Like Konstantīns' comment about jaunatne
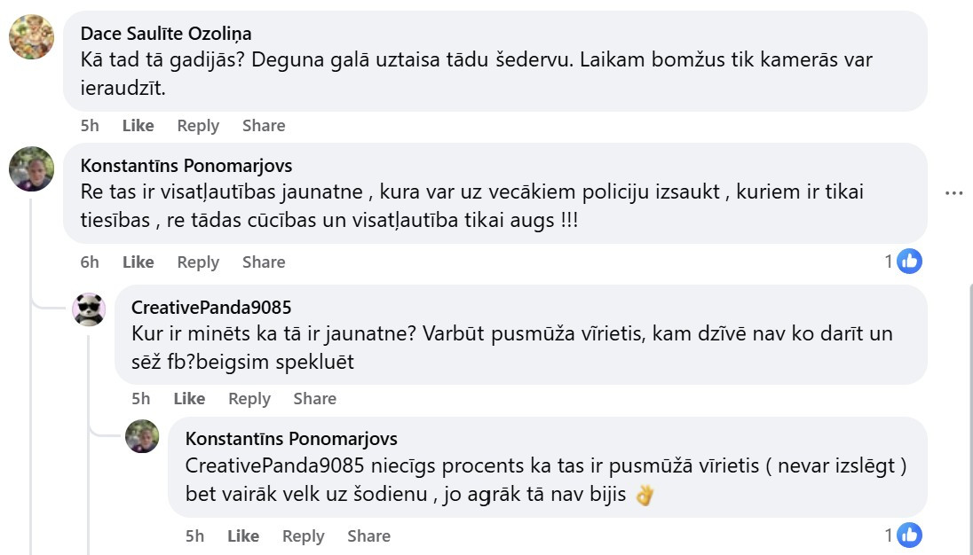The width and height of the screenshot is (973, 555). (x=138, y=262)
